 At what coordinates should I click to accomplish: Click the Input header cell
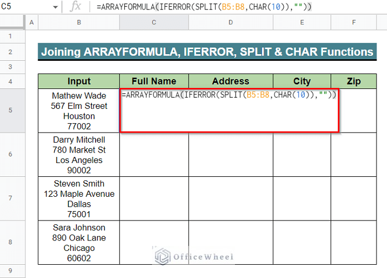[79, 81]
